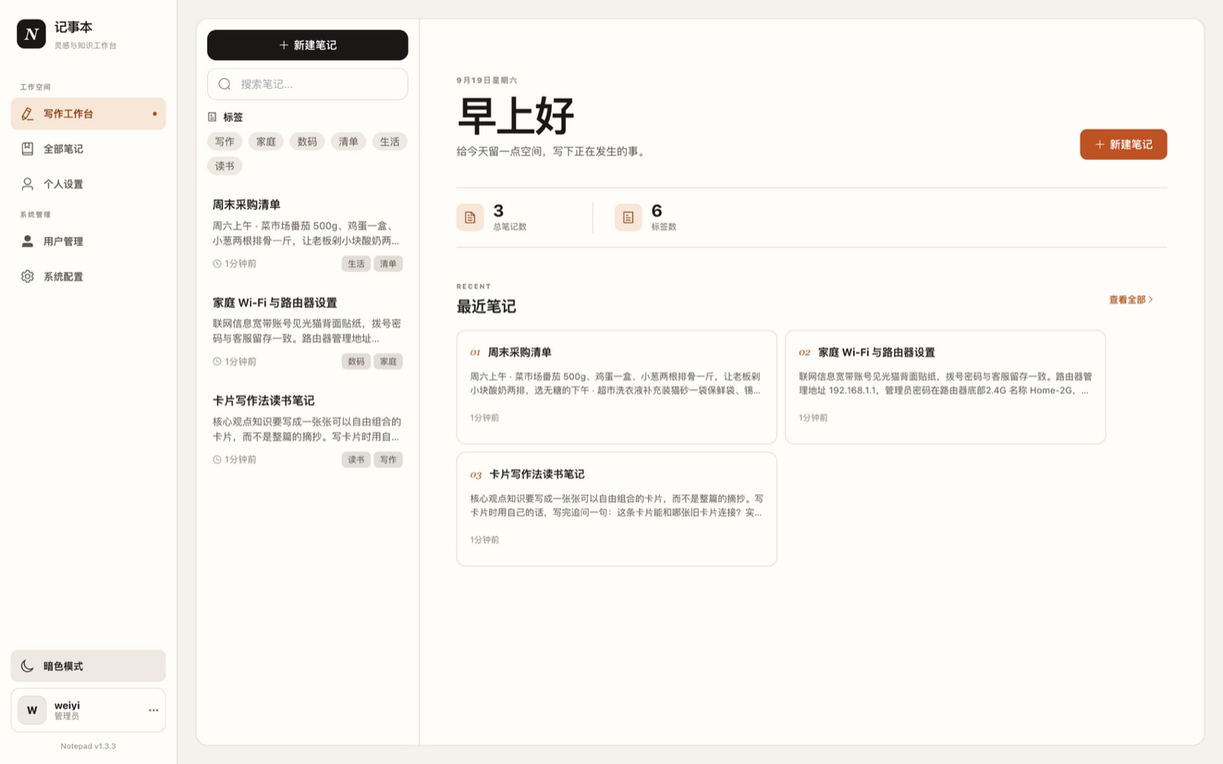Click the person icon beside 个人设置
The height and width of the screenshot is (764, 1223).
click(x=28, y=183)
